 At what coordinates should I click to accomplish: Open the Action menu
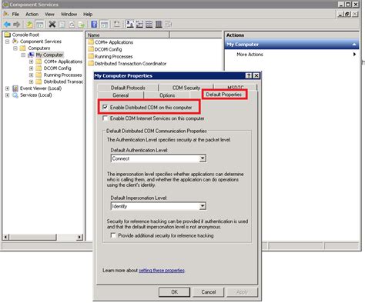tap(32, 15)
